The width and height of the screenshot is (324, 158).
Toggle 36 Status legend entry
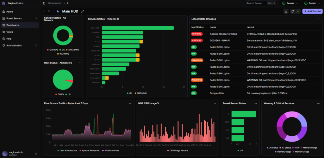click(x=272, y=148)
